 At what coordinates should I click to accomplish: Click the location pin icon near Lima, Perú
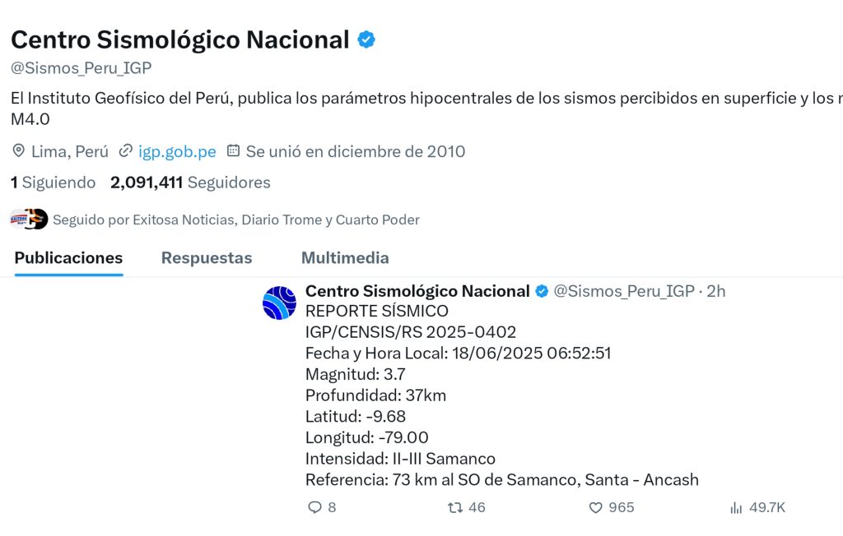click(18, 151)
